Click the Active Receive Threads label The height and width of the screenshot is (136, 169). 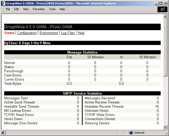click(x=102, y=102)
